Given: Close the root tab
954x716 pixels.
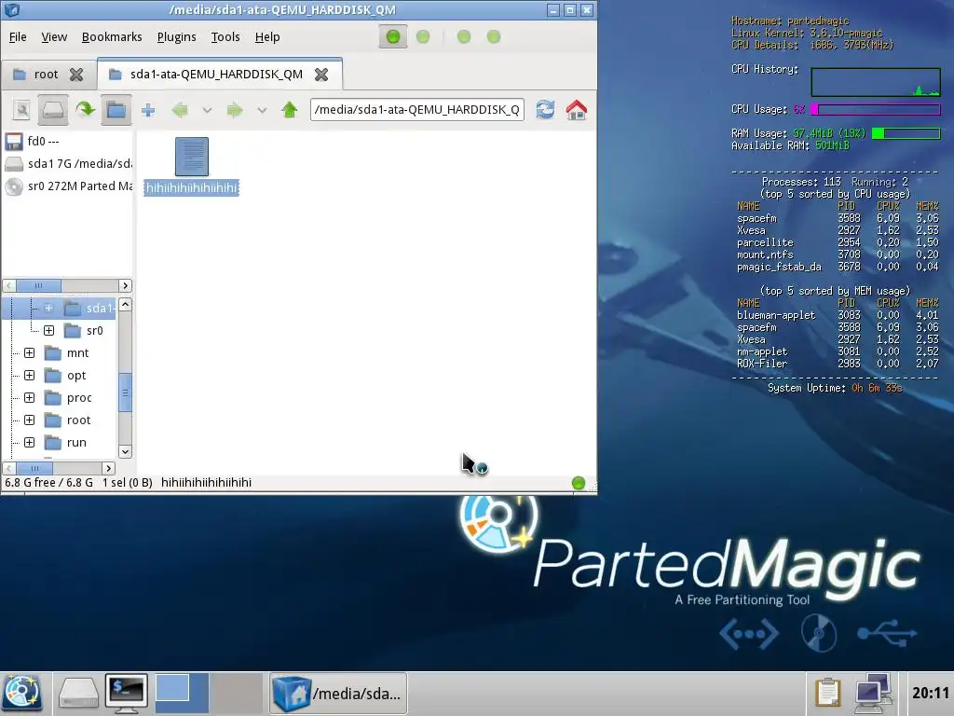Looking at the screenshot, I should (76, 75).
